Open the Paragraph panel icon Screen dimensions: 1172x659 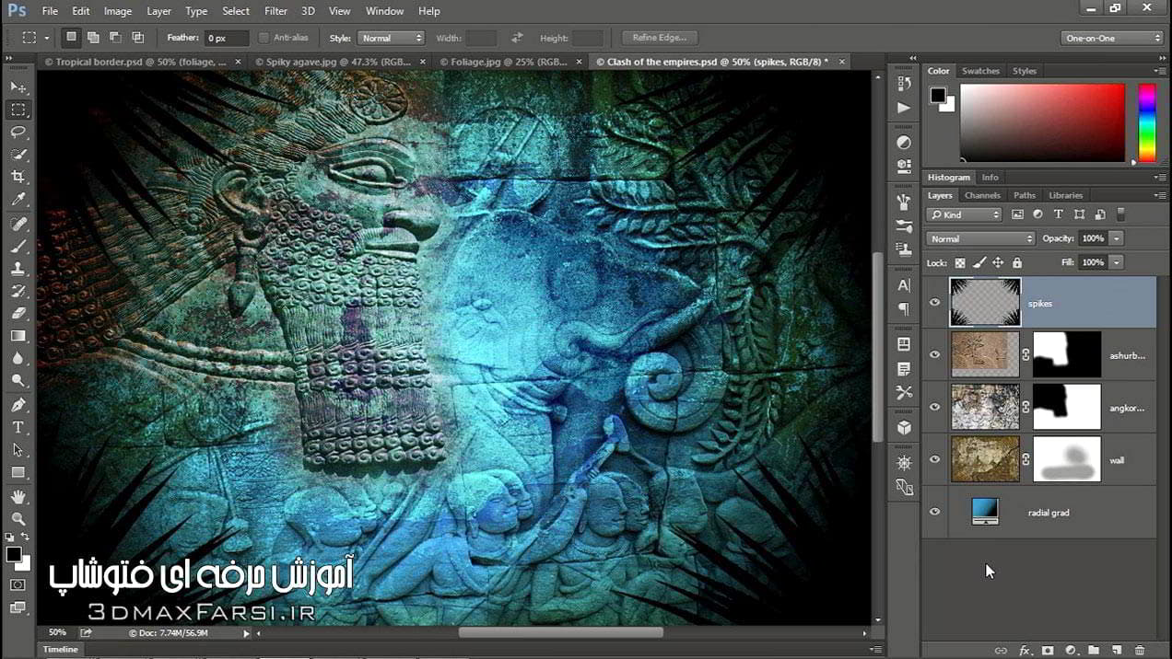point(904,309)
